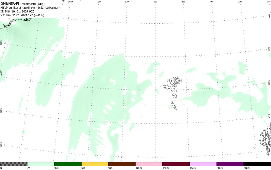The height and width of the screenshot is (170, 271).
Task: Click legend value 400
Action: click(x=57, y=168)
